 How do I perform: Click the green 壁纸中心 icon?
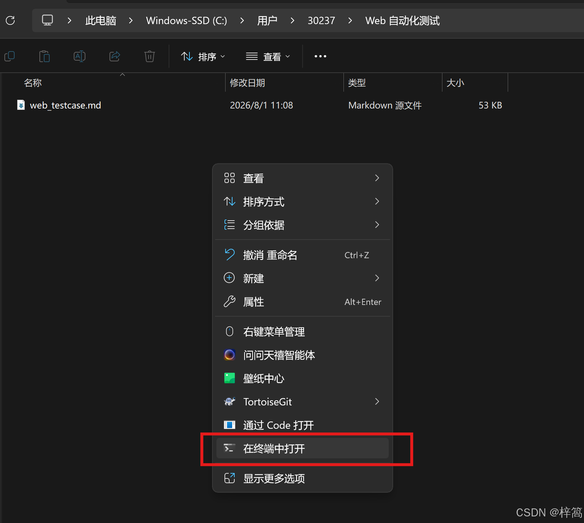click(230, 378)
